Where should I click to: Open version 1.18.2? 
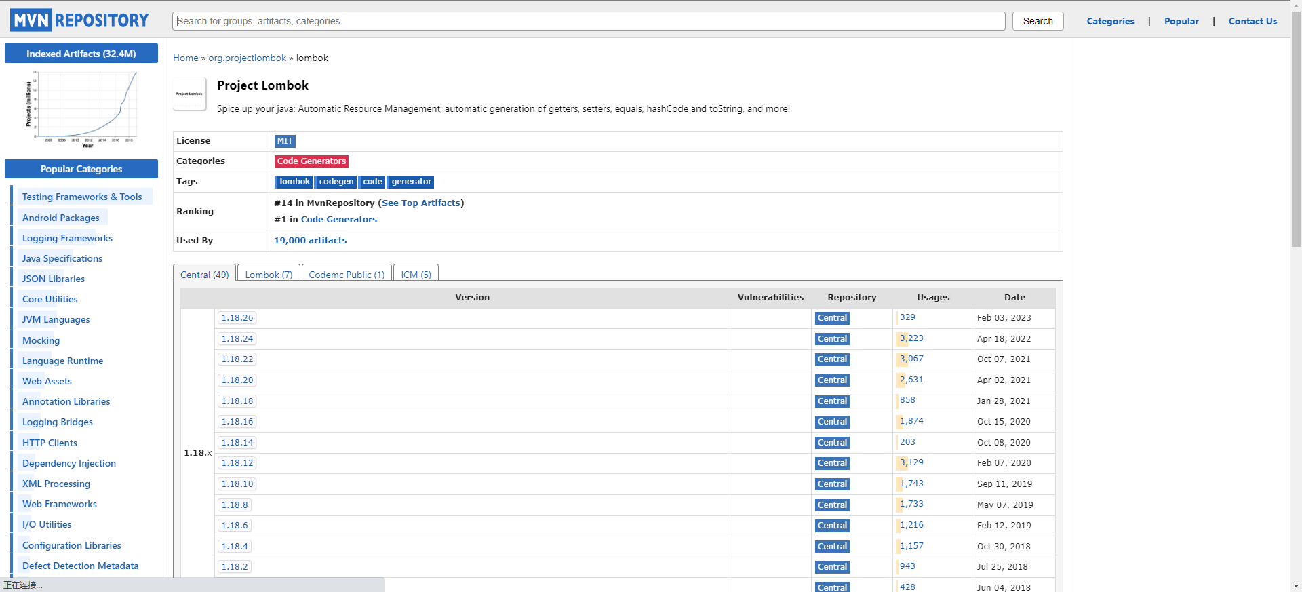tap(235, 567)
